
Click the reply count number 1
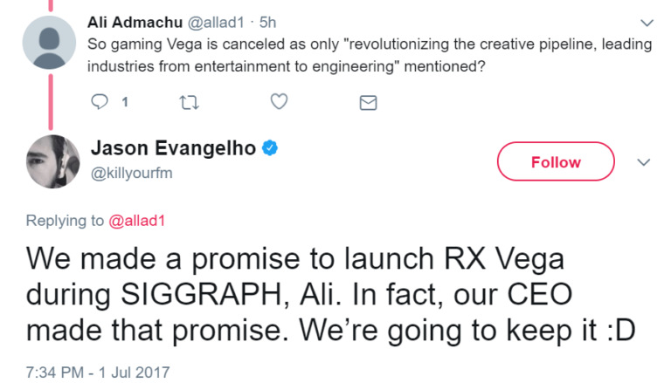click(124, 102)
